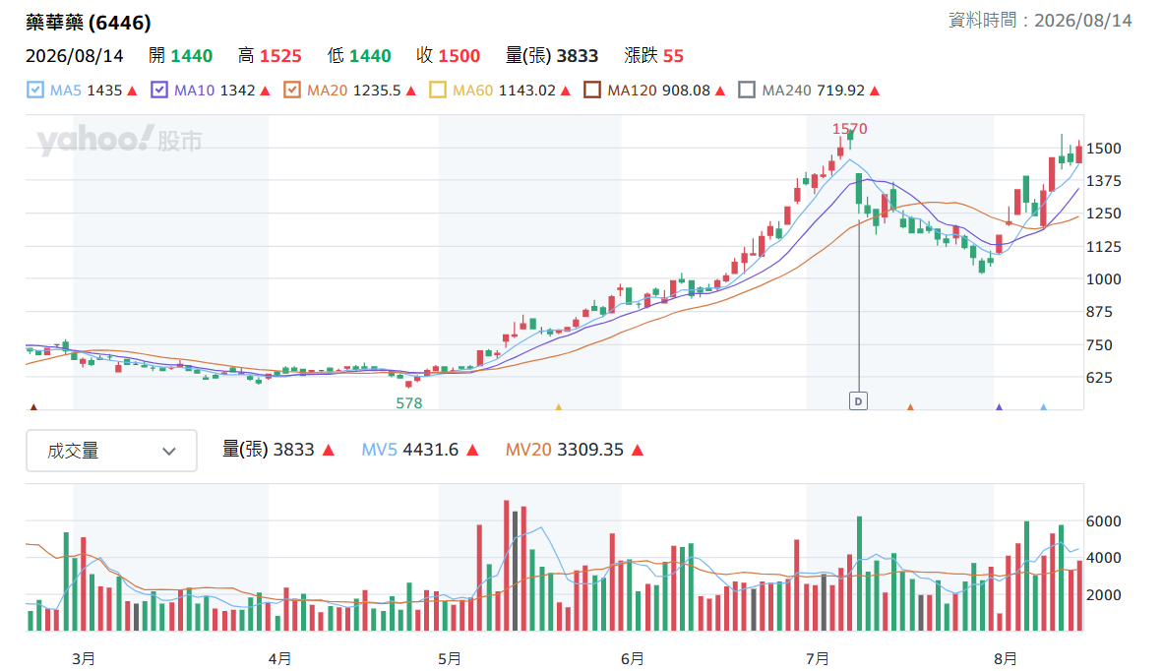Click the 6月 axis label
Screen dimensions: 1163x671
pos(632,658)
